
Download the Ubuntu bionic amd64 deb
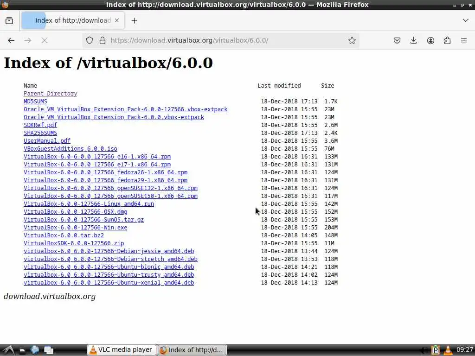109,267
